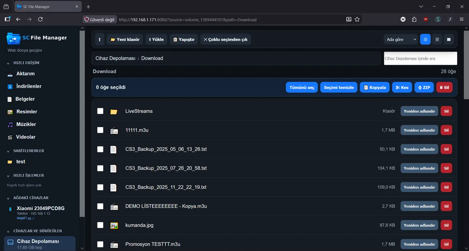Tick checkbox for CS3_Backup_2025_11_22_22_19.txt
This screenshot has width=469, height=251.
click(x=100, y=187)
